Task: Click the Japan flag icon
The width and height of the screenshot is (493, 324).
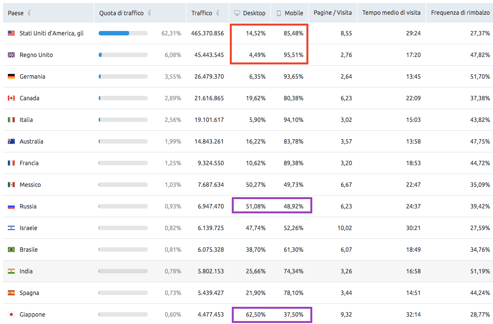Action: tap(11, 315)
